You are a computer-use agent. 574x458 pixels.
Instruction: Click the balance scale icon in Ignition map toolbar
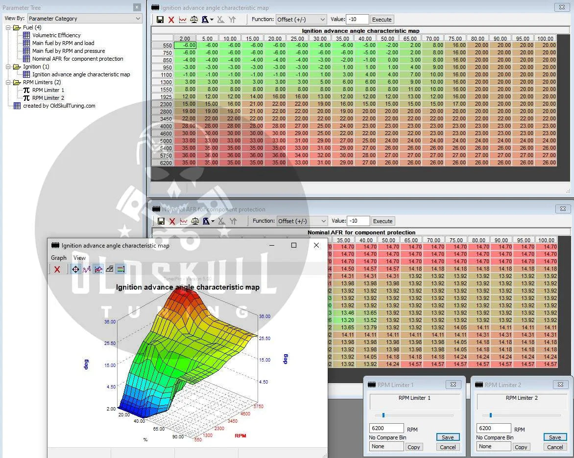coord(194,20)
